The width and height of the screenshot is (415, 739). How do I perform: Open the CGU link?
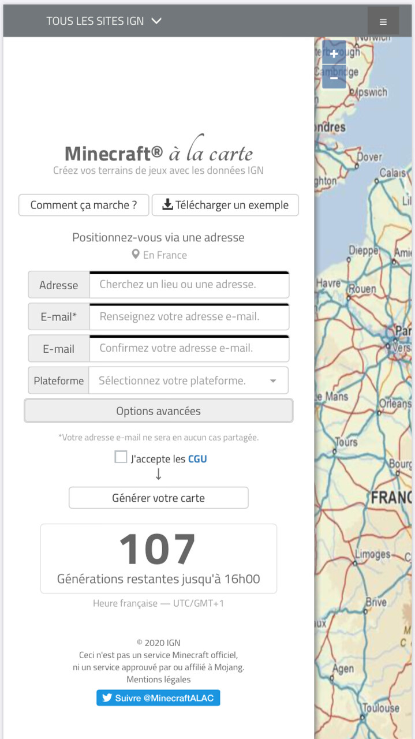[x=197, y=459]
